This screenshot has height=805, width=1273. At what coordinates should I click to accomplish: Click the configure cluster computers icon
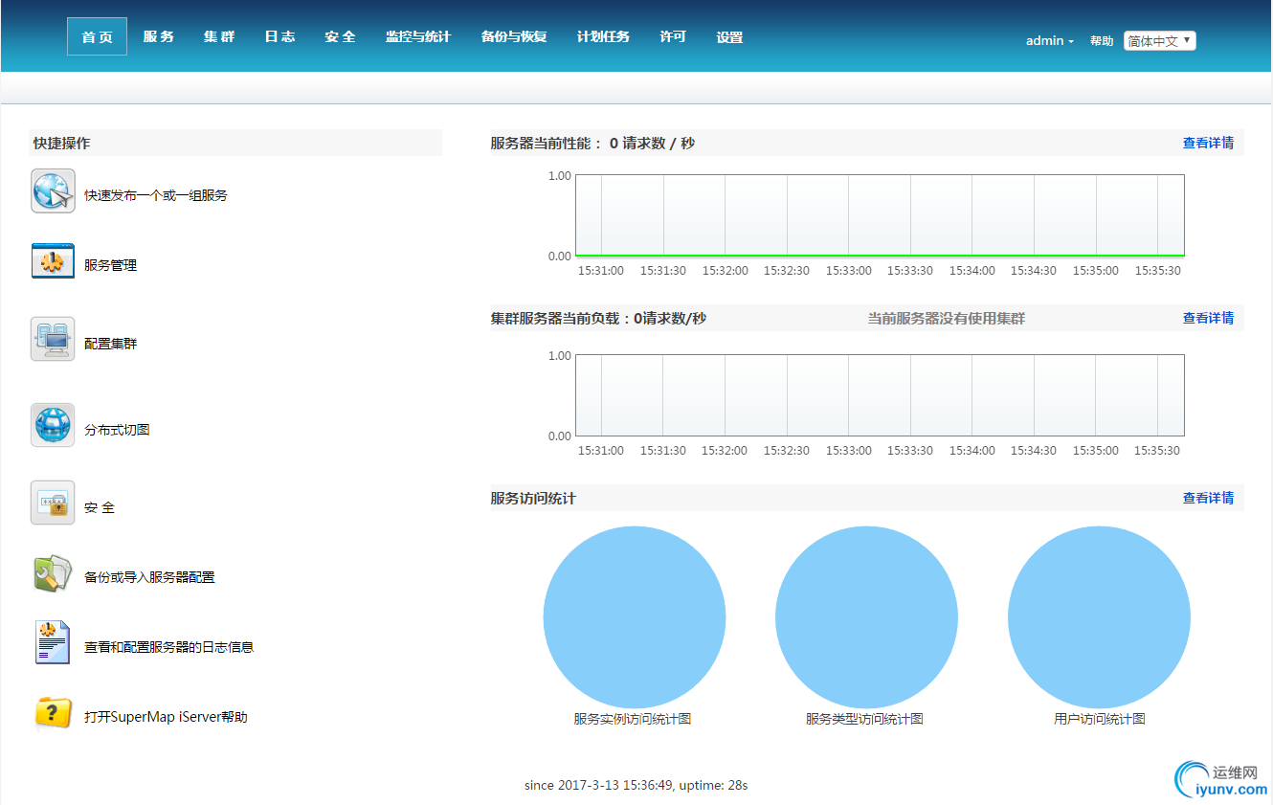(x=53, y=339)
